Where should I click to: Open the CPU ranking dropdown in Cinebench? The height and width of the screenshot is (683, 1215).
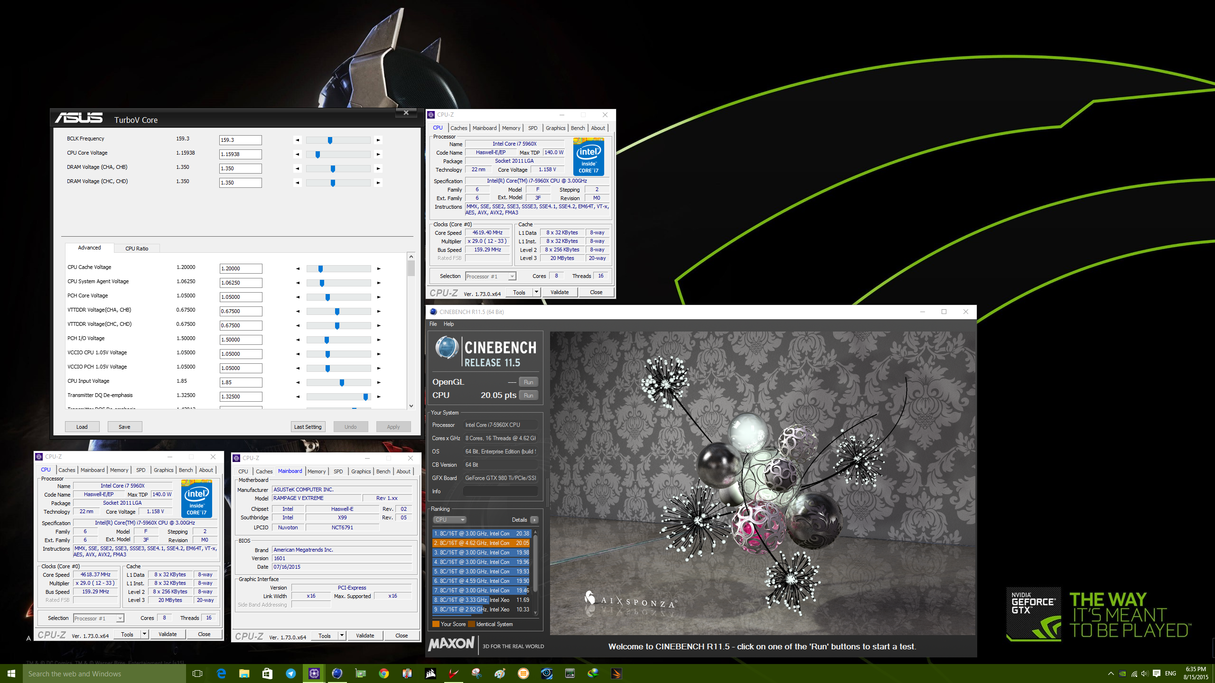pos(449,520)
